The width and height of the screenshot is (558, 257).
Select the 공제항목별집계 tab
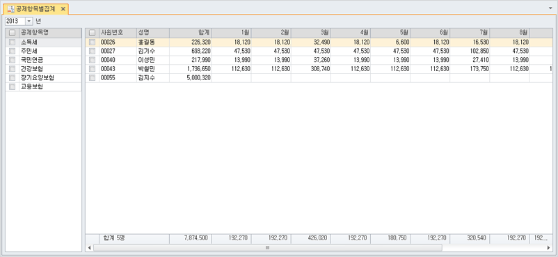pos(35,9)
